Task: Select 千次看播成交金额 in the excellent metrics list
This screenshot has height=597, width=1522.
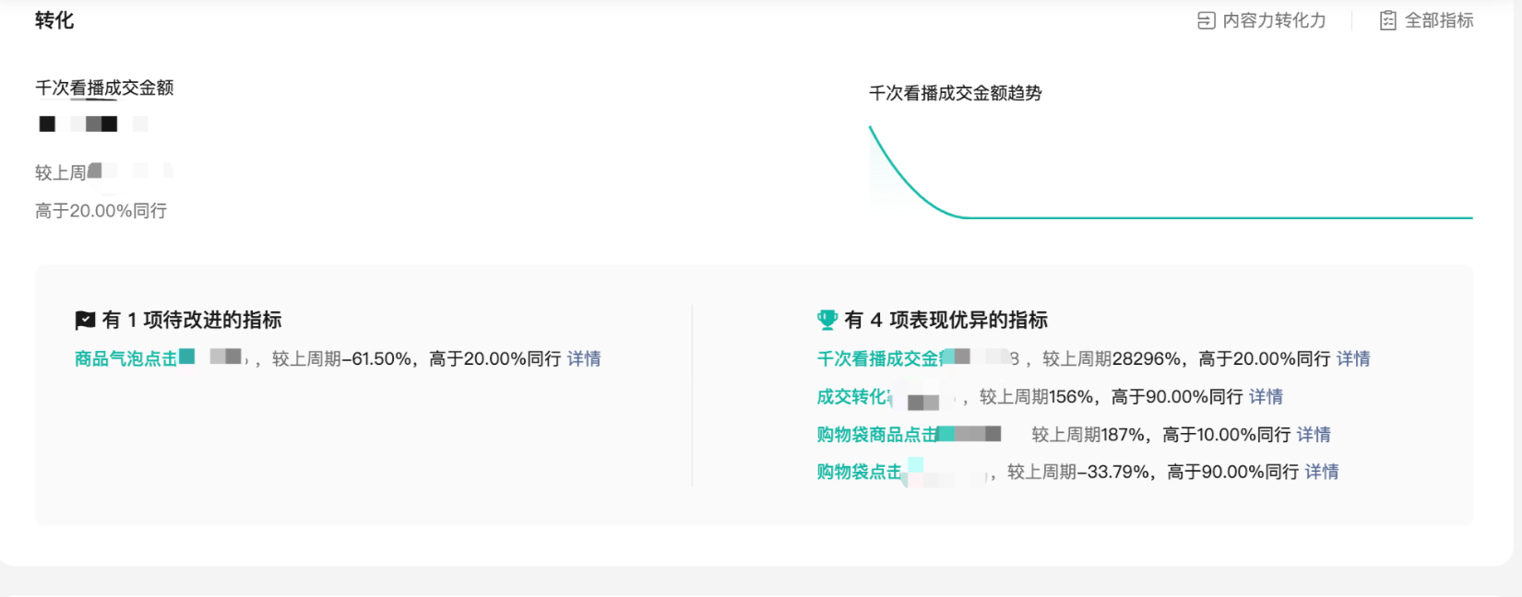Action: (877, 359)
